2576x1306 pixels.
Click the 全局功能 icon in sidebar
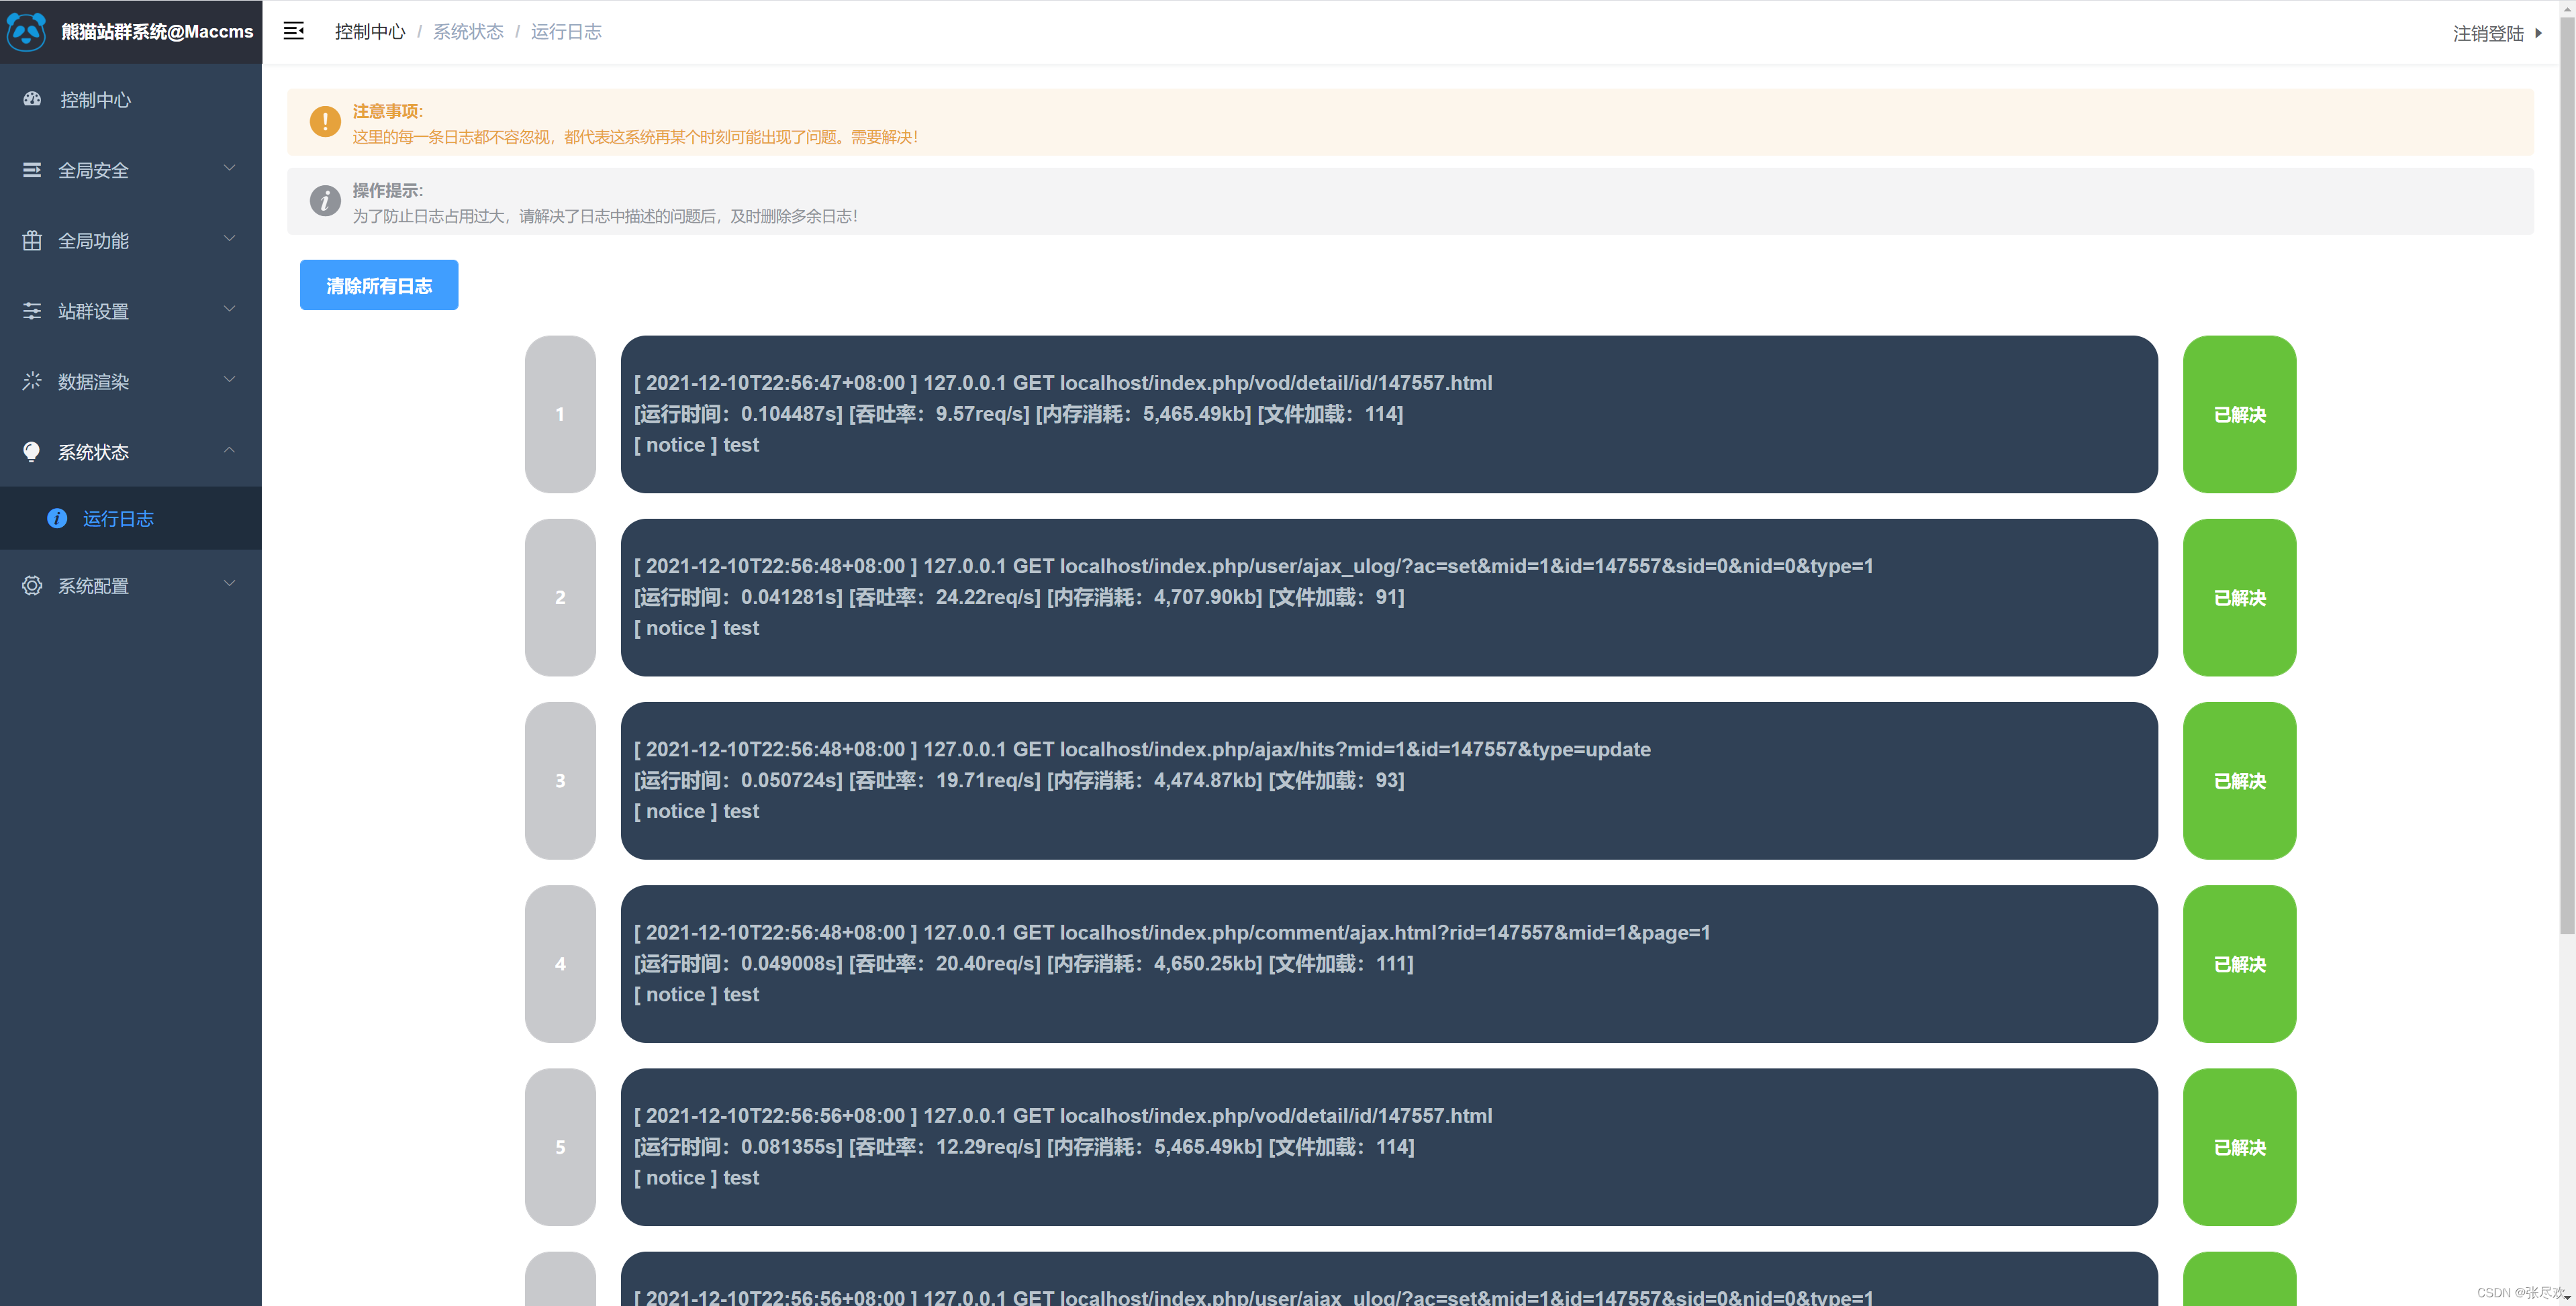(31, 240)
